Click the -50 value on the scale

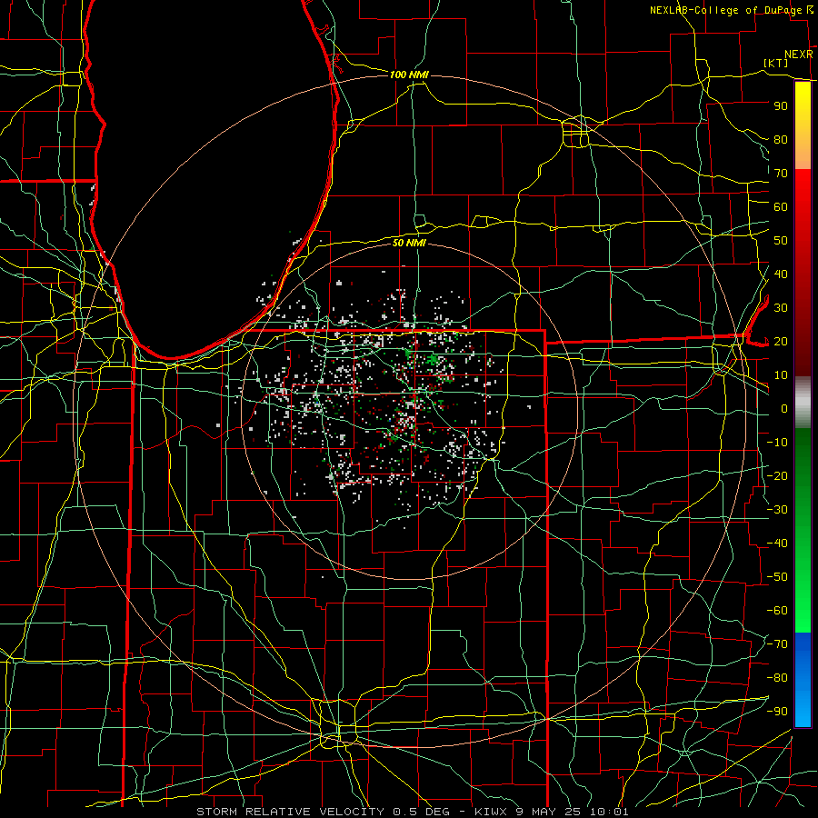(x=778, y=577)
